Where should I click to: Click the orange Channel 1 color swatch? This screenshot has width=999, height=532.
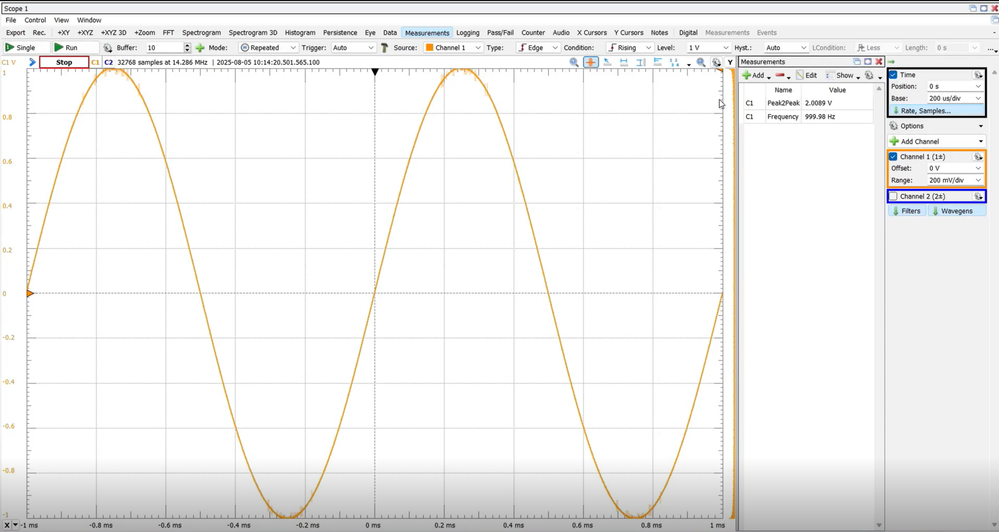click(429, 48)
